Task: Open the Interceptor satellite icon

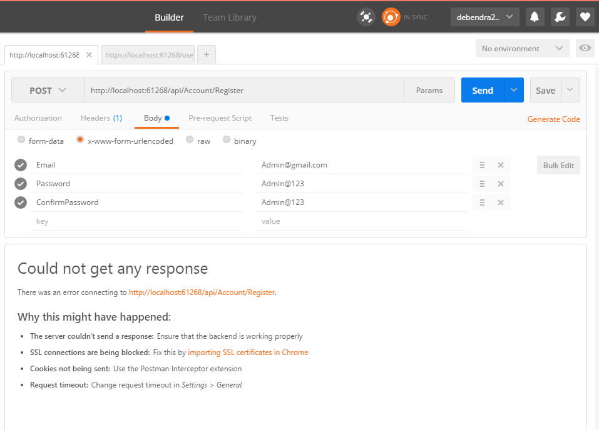Action: [366, 17]
